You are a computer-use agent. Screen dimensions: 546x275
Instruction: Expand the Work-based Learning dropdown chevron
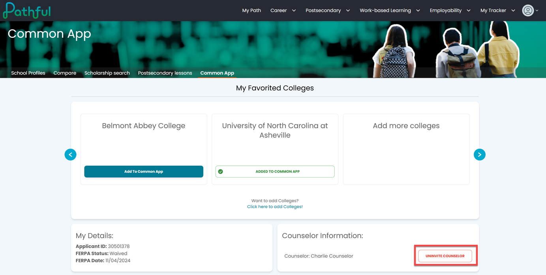pyautogui.click(x=418, y=11)
